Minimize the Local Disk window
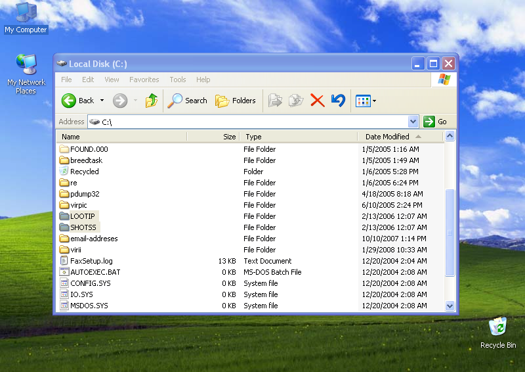 tap(418, 63)
